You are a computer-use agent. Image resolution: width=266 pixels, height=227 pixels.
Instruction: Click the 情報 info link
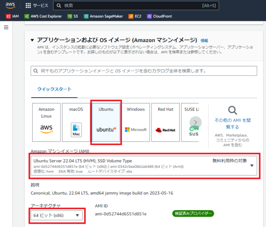pyautogui.click(x=204, y=41)
